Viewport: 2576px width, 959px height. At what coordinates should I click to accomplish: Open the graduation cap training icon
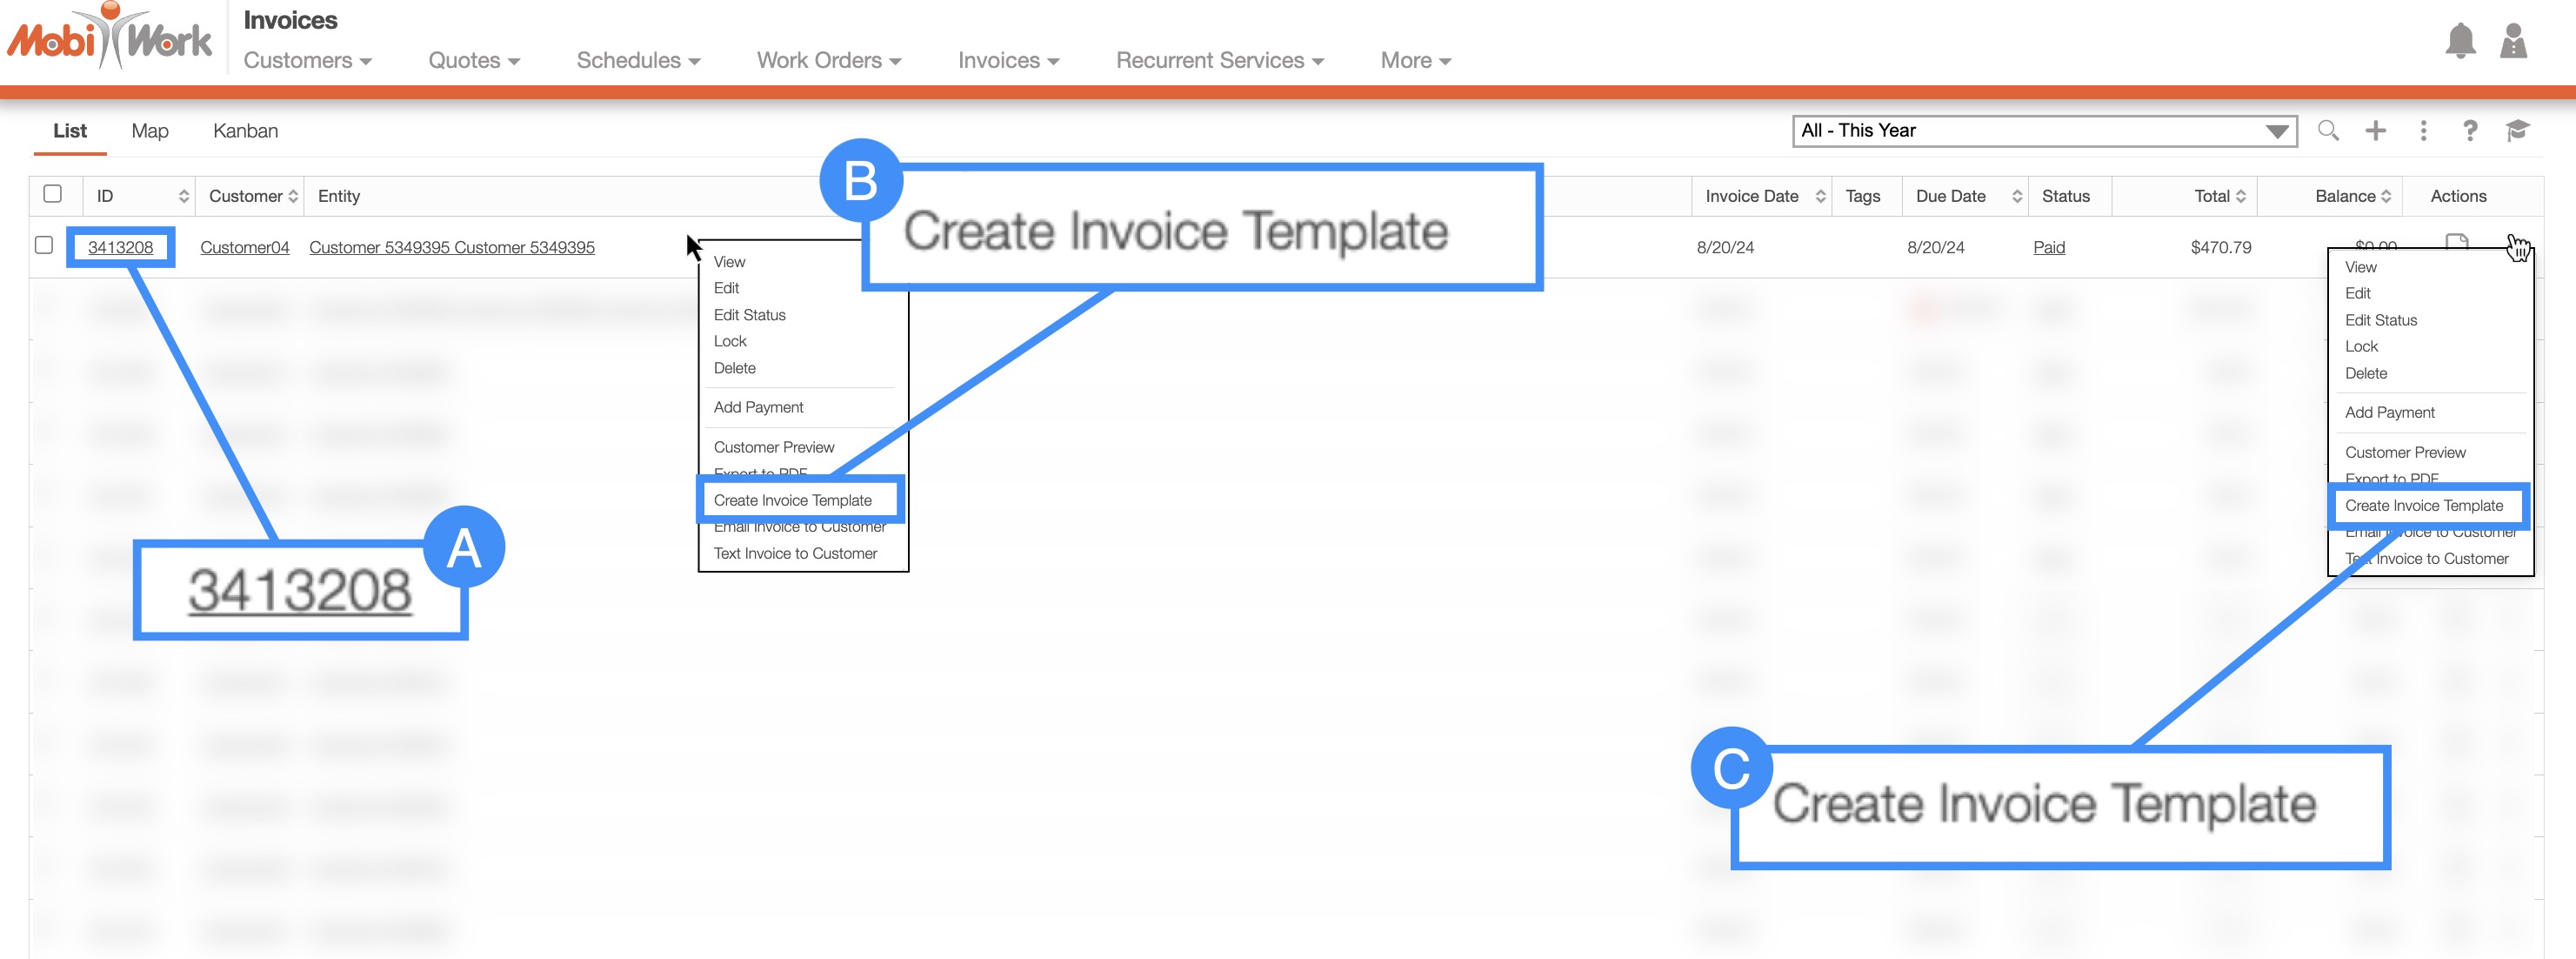[x=2517, y=131]
